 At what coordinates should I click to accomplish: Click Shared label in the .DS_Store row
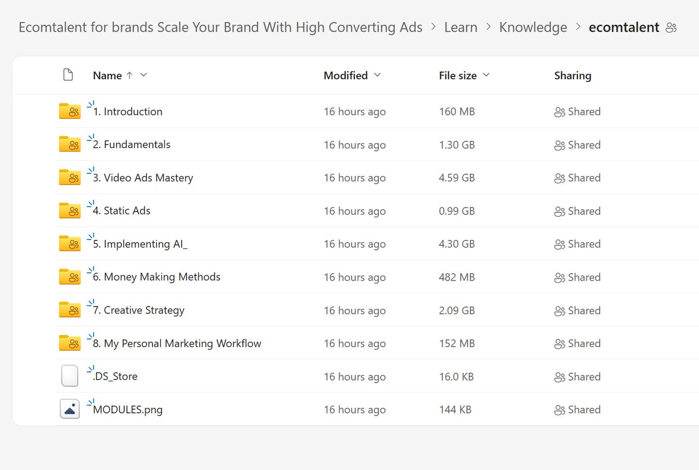click(x=584, y=377)
